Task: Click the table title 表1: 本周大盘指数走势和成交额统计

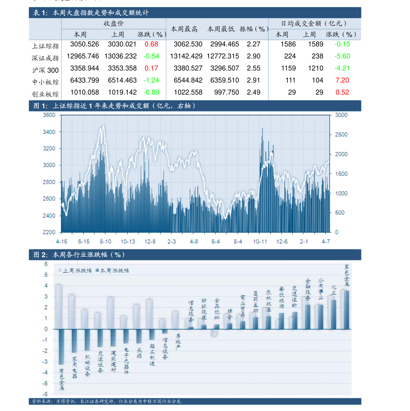Action: click(91, 13)
